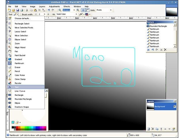Viewport: 184px width, 138px height.
Task: Open the Adjustments menu
Action: click(x=54, y=6)
